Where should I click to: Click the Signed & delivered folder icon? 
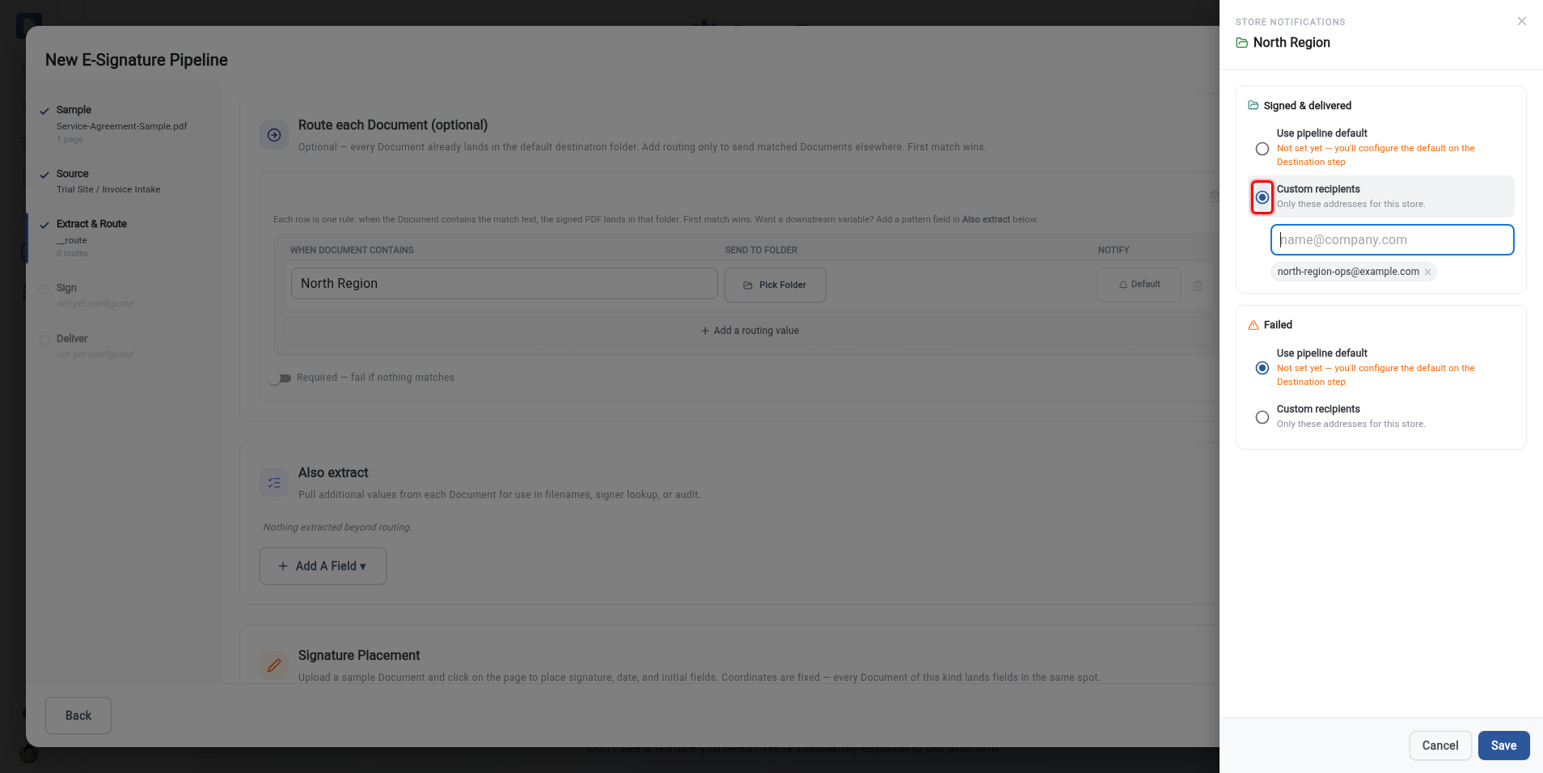point(1253,105)
